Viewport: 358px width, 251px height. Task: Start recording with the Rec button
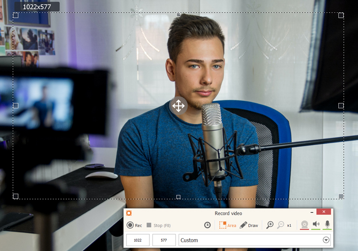[134, 225]
